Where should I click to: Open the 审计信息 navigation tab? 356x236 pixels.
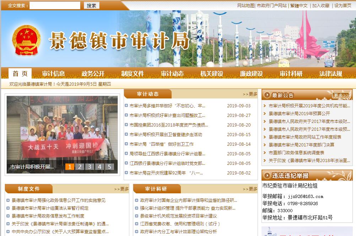(53, 74)
